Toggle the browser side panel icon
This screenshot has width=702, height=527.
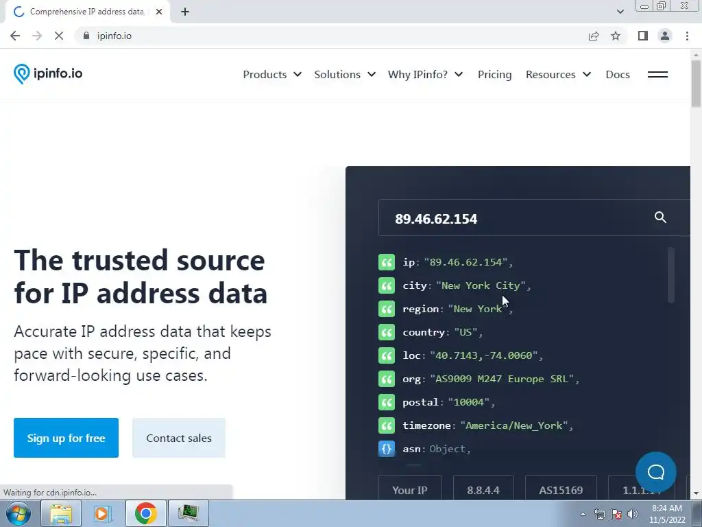(x=643, y=36)
